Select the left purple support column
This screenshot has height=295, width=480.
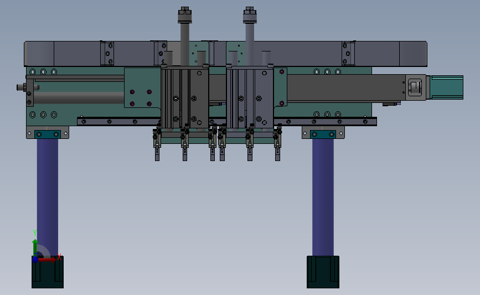pyautogui.click(x=48, y=198)
